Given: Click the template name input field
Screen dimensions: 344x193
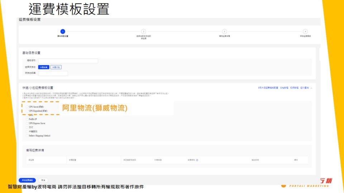Looking at the screenshot, I should click(x=68, y=61).
